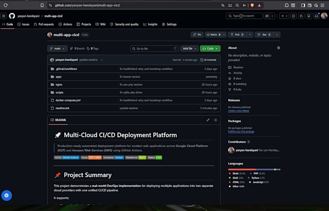Expand the Fork options dropdown arrow
The width and height of the screenshot is (329, 211).
[x=250, y=35]
